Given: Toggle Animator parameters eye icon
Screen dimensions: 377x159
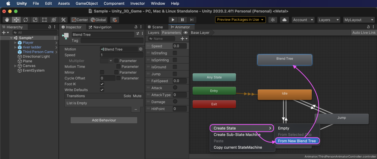Looking at the screenshot, I should tap(186, 32).
